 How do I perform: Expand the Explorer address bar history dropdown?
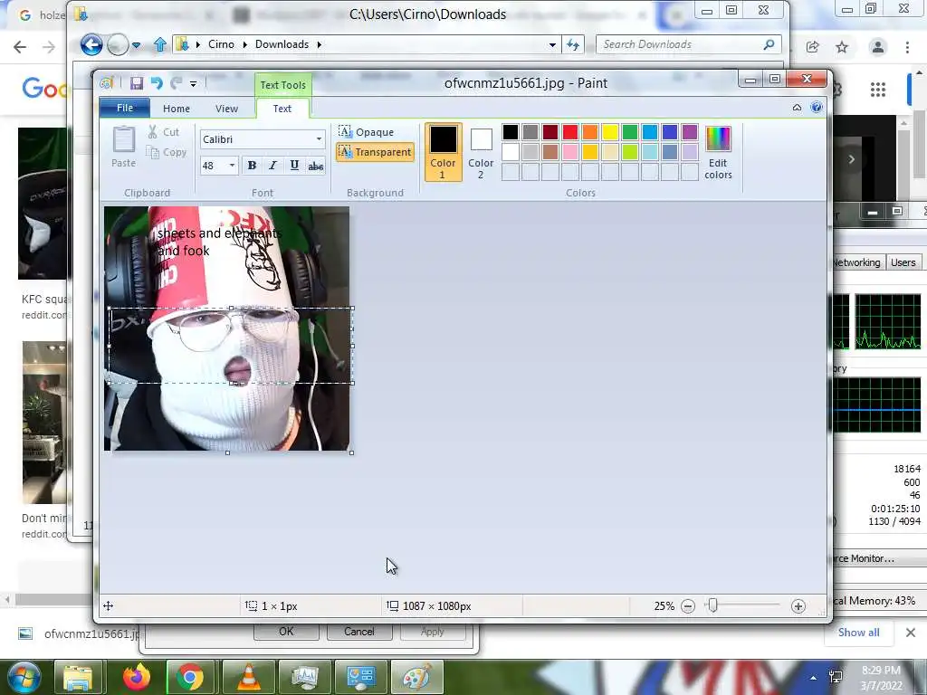[x=552, y=45]
